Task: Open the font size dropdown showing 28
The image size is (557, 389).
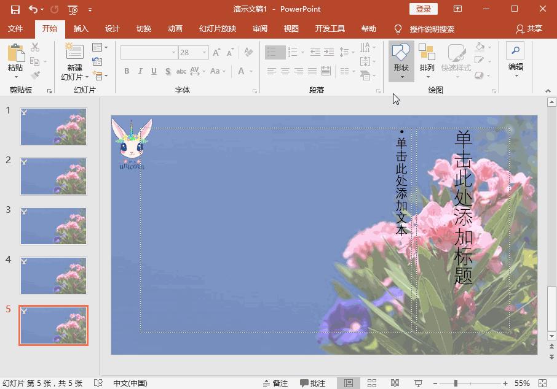Action: (x=205, y=53)
